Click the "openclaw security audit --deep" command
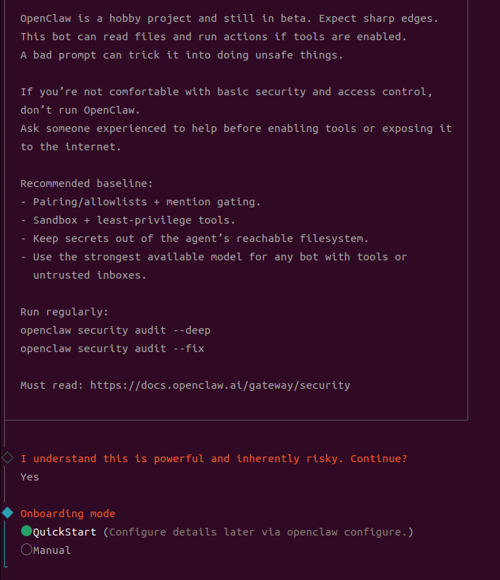 [115, 330]
